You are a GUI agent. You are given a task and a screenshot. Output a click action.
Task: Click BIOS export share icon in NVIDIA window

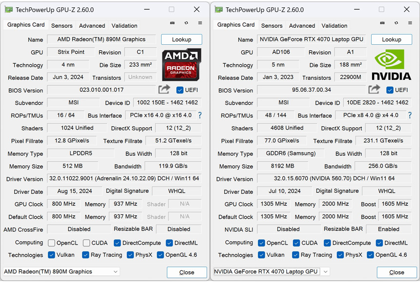374,89
